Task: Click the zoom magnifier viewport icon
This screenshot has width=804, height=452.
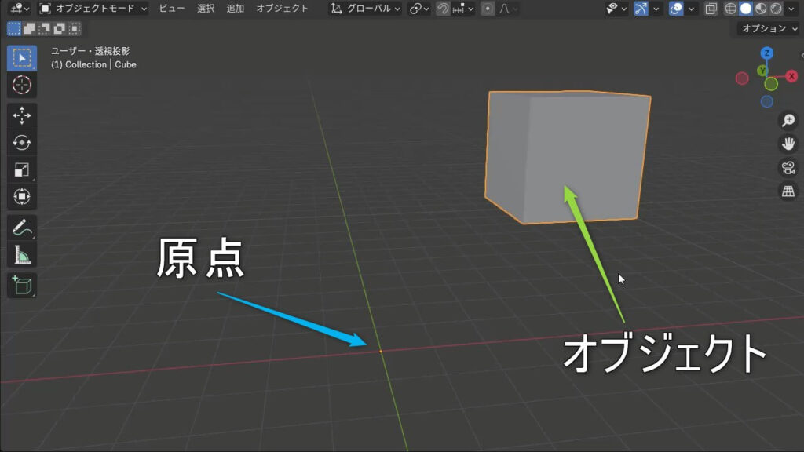Action: click(x=788, y=120)
